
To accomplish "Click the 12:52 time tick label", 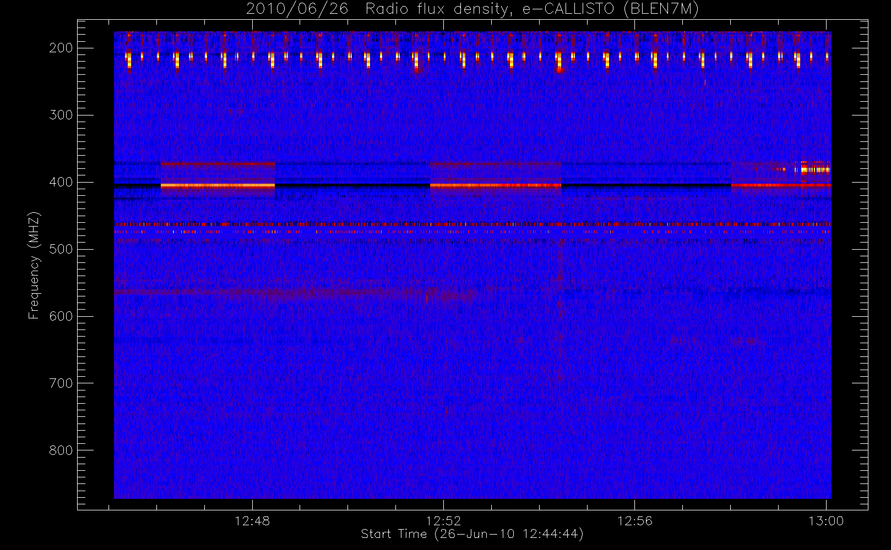I will 443,521.
